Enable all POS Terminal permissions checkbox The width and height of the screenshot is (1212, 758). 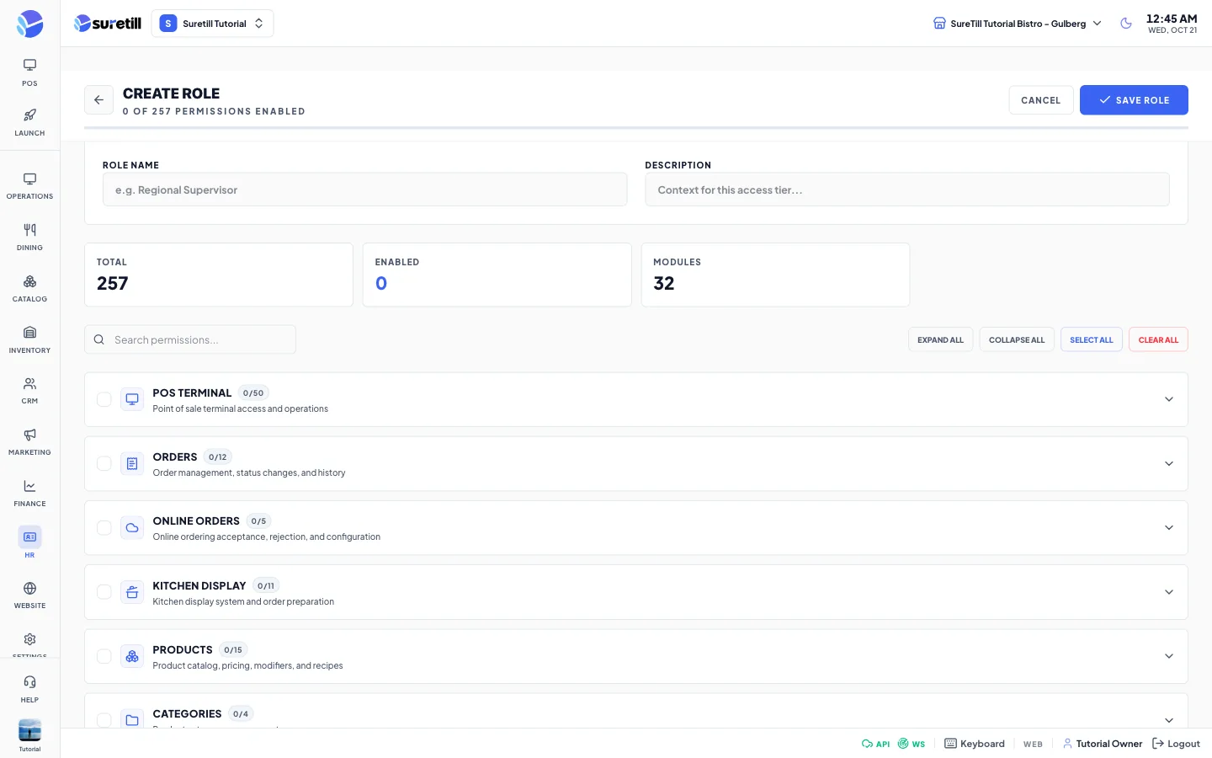pos(104,399)
